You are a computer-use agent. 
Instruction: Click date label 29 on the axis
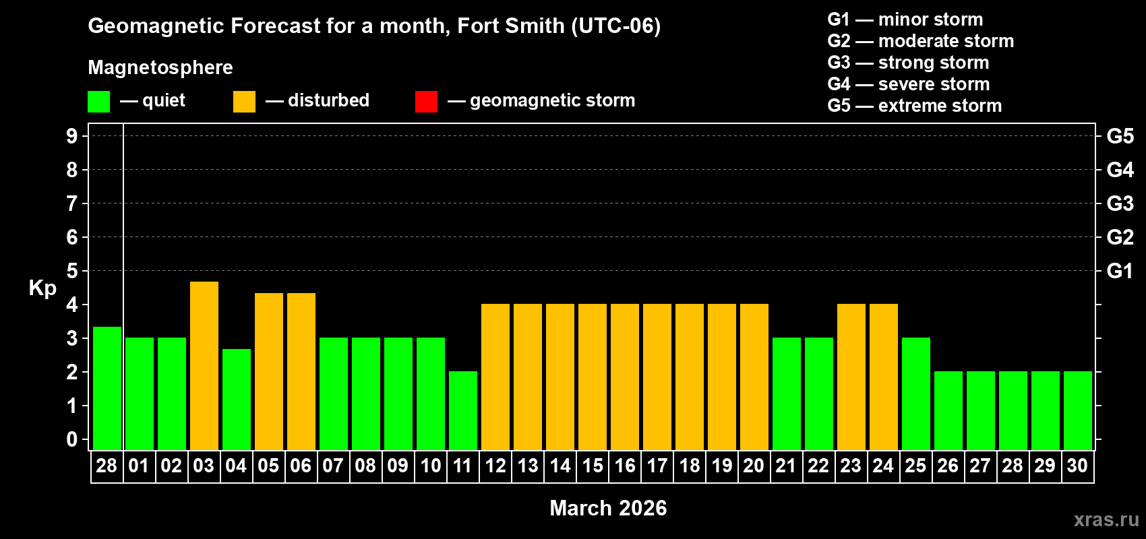1045,466
